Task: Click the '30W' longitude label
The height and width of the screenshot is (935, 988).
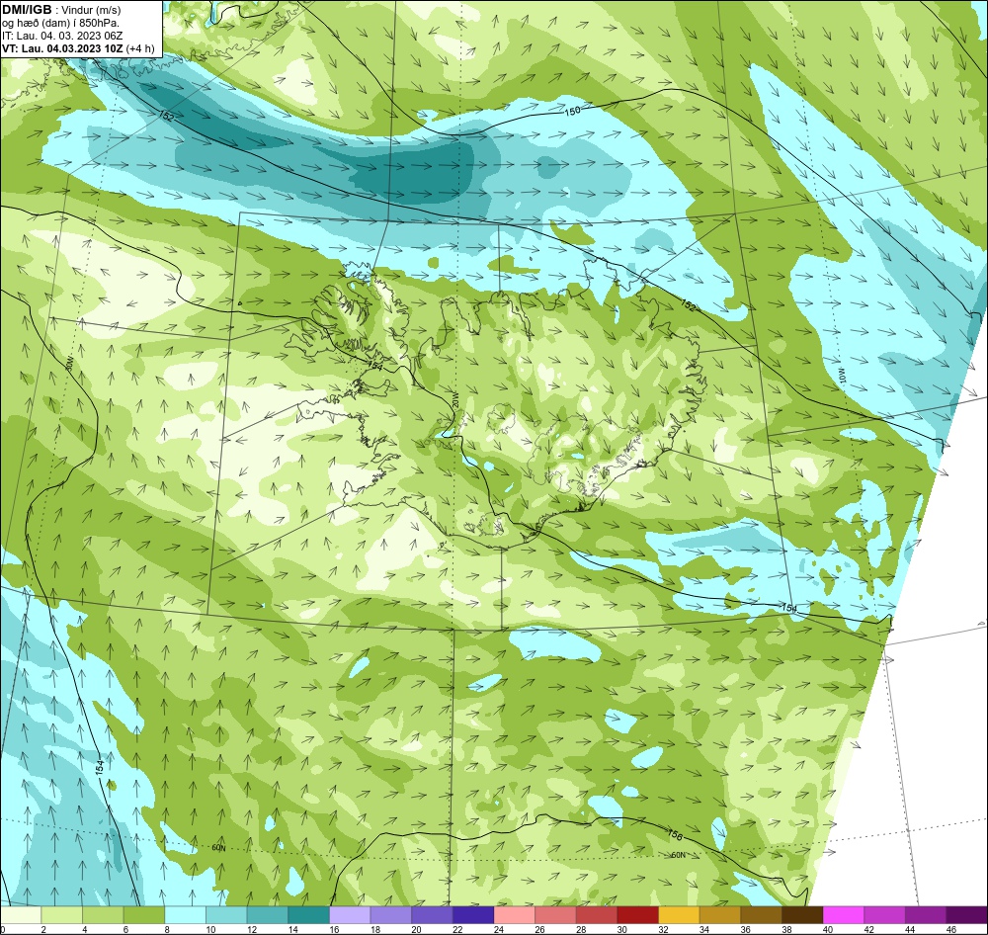Action: coord(70,363)
